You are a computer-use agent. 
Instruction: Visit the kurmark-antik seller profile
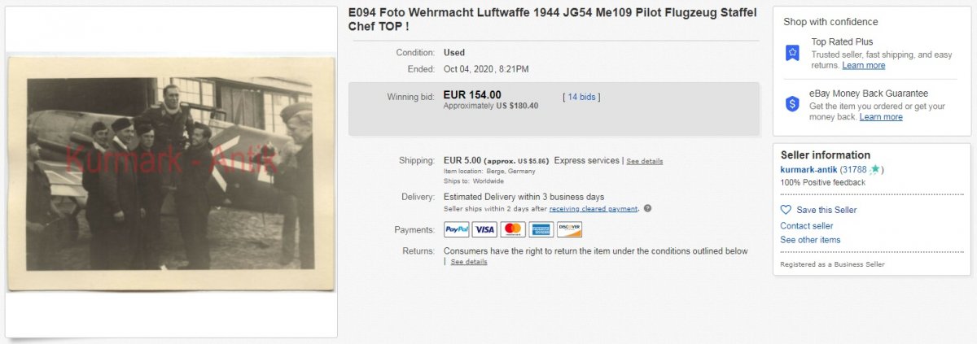[808, 169]
